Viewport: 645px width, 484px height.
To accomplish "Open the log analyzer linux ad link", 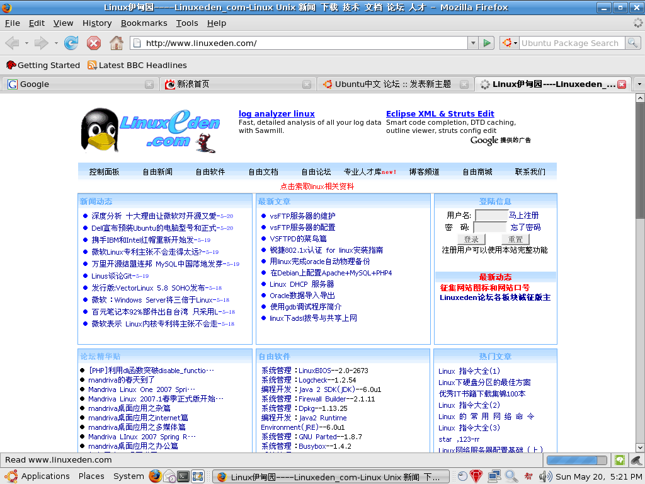I will point(277,113).
